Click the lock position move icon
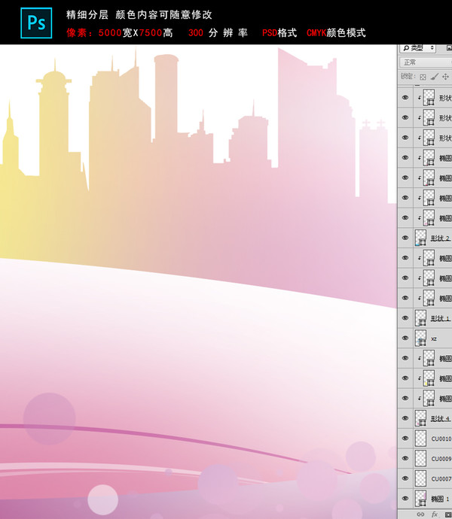 coord(446,77)
